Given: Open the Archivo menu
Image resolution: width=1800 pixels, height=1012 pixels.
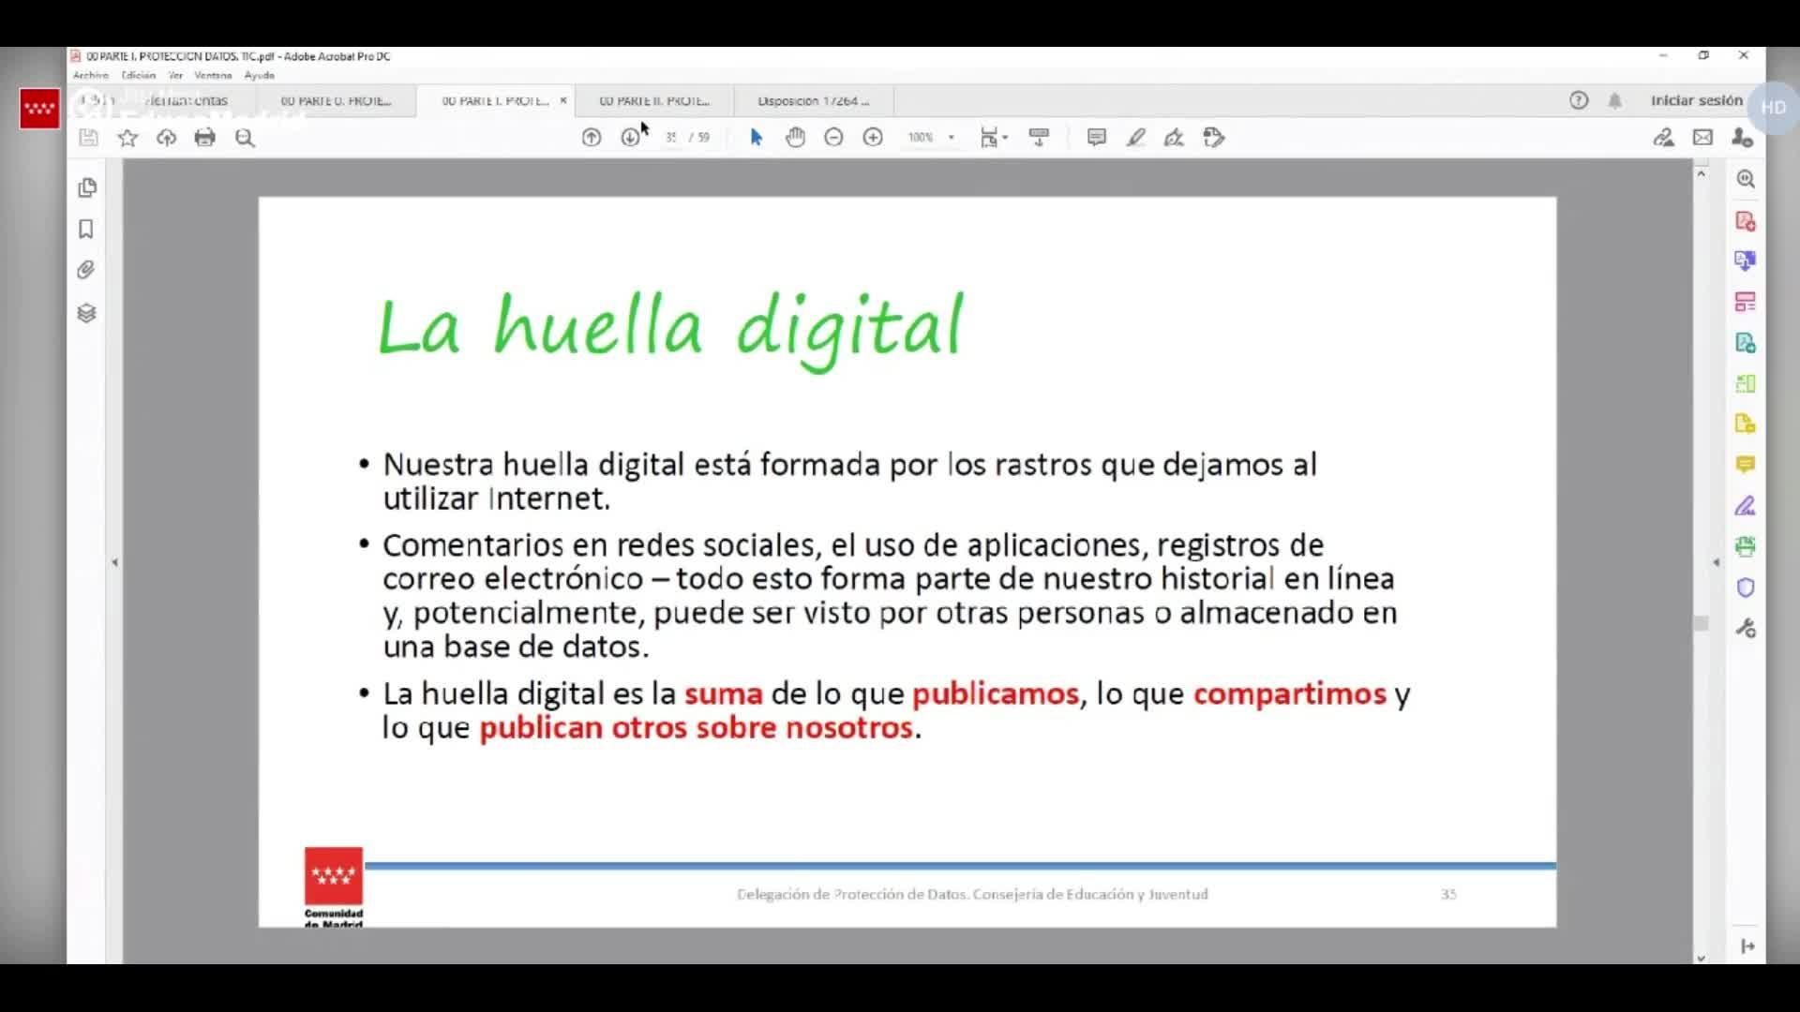Looking at the screenshot, I should click(91, 75).
